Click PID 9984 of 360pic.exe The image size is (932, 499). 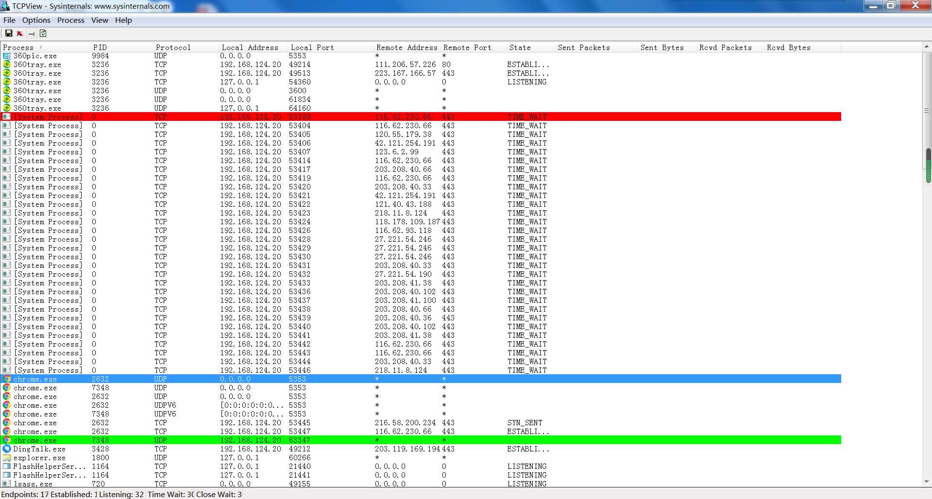[101, 56]
